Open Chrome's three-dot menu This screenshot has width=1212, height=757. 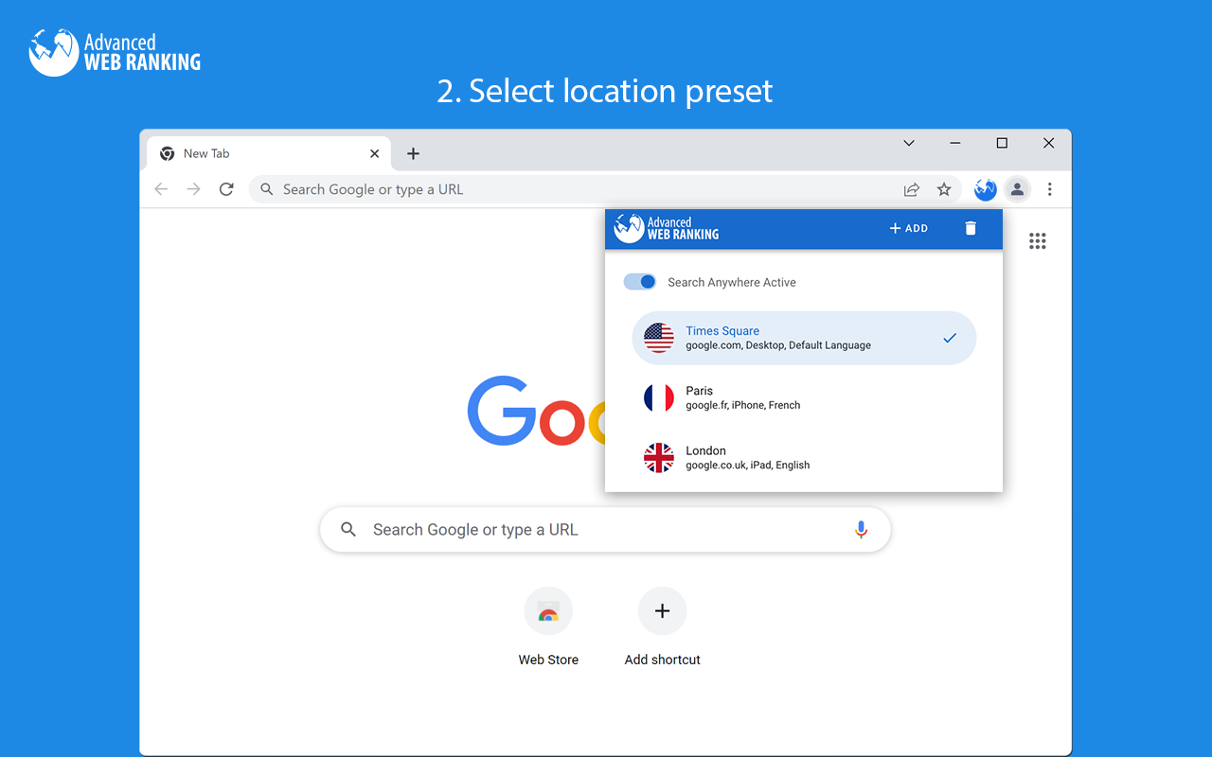click(x=1049, y=189)
